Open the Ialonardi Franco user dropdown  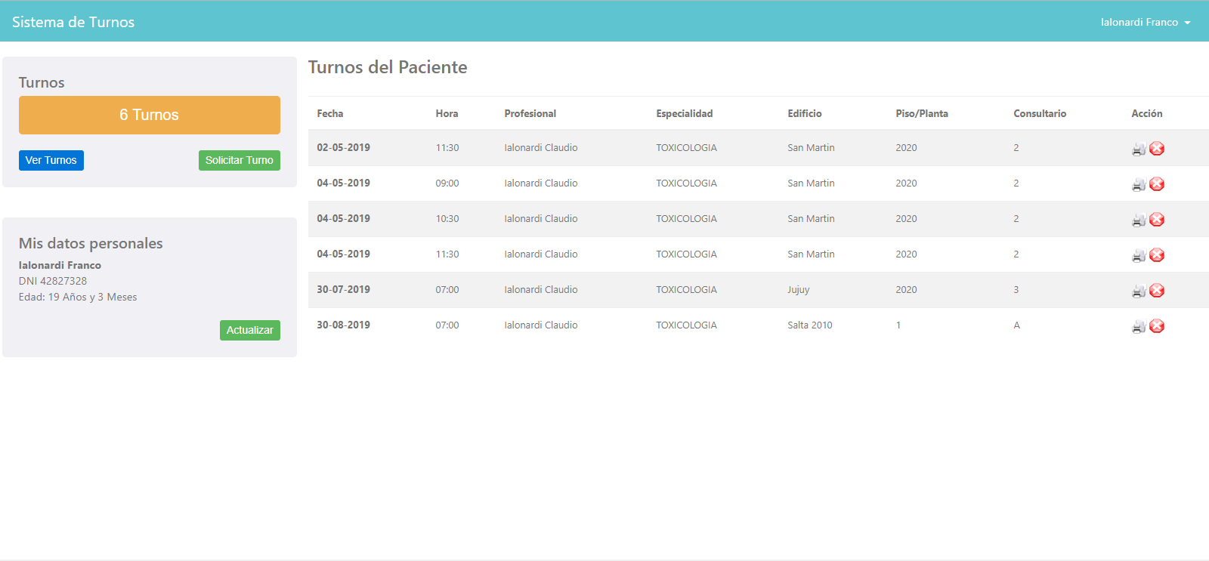1146,22
